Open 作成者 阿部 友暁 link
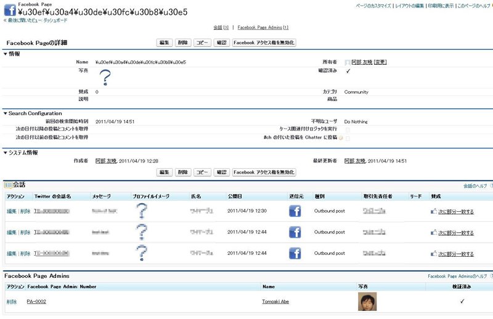Screen dimensions: 493x319 click(106, 161)
